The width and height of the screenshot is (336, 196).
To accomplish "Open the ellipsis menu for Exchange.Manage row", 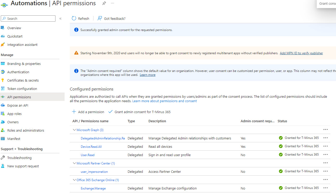I will click(325, 188).
